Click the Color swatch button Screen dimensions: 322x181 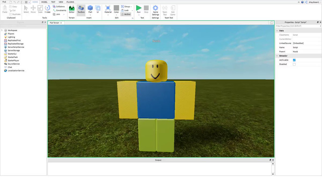(x=116, y=8)
